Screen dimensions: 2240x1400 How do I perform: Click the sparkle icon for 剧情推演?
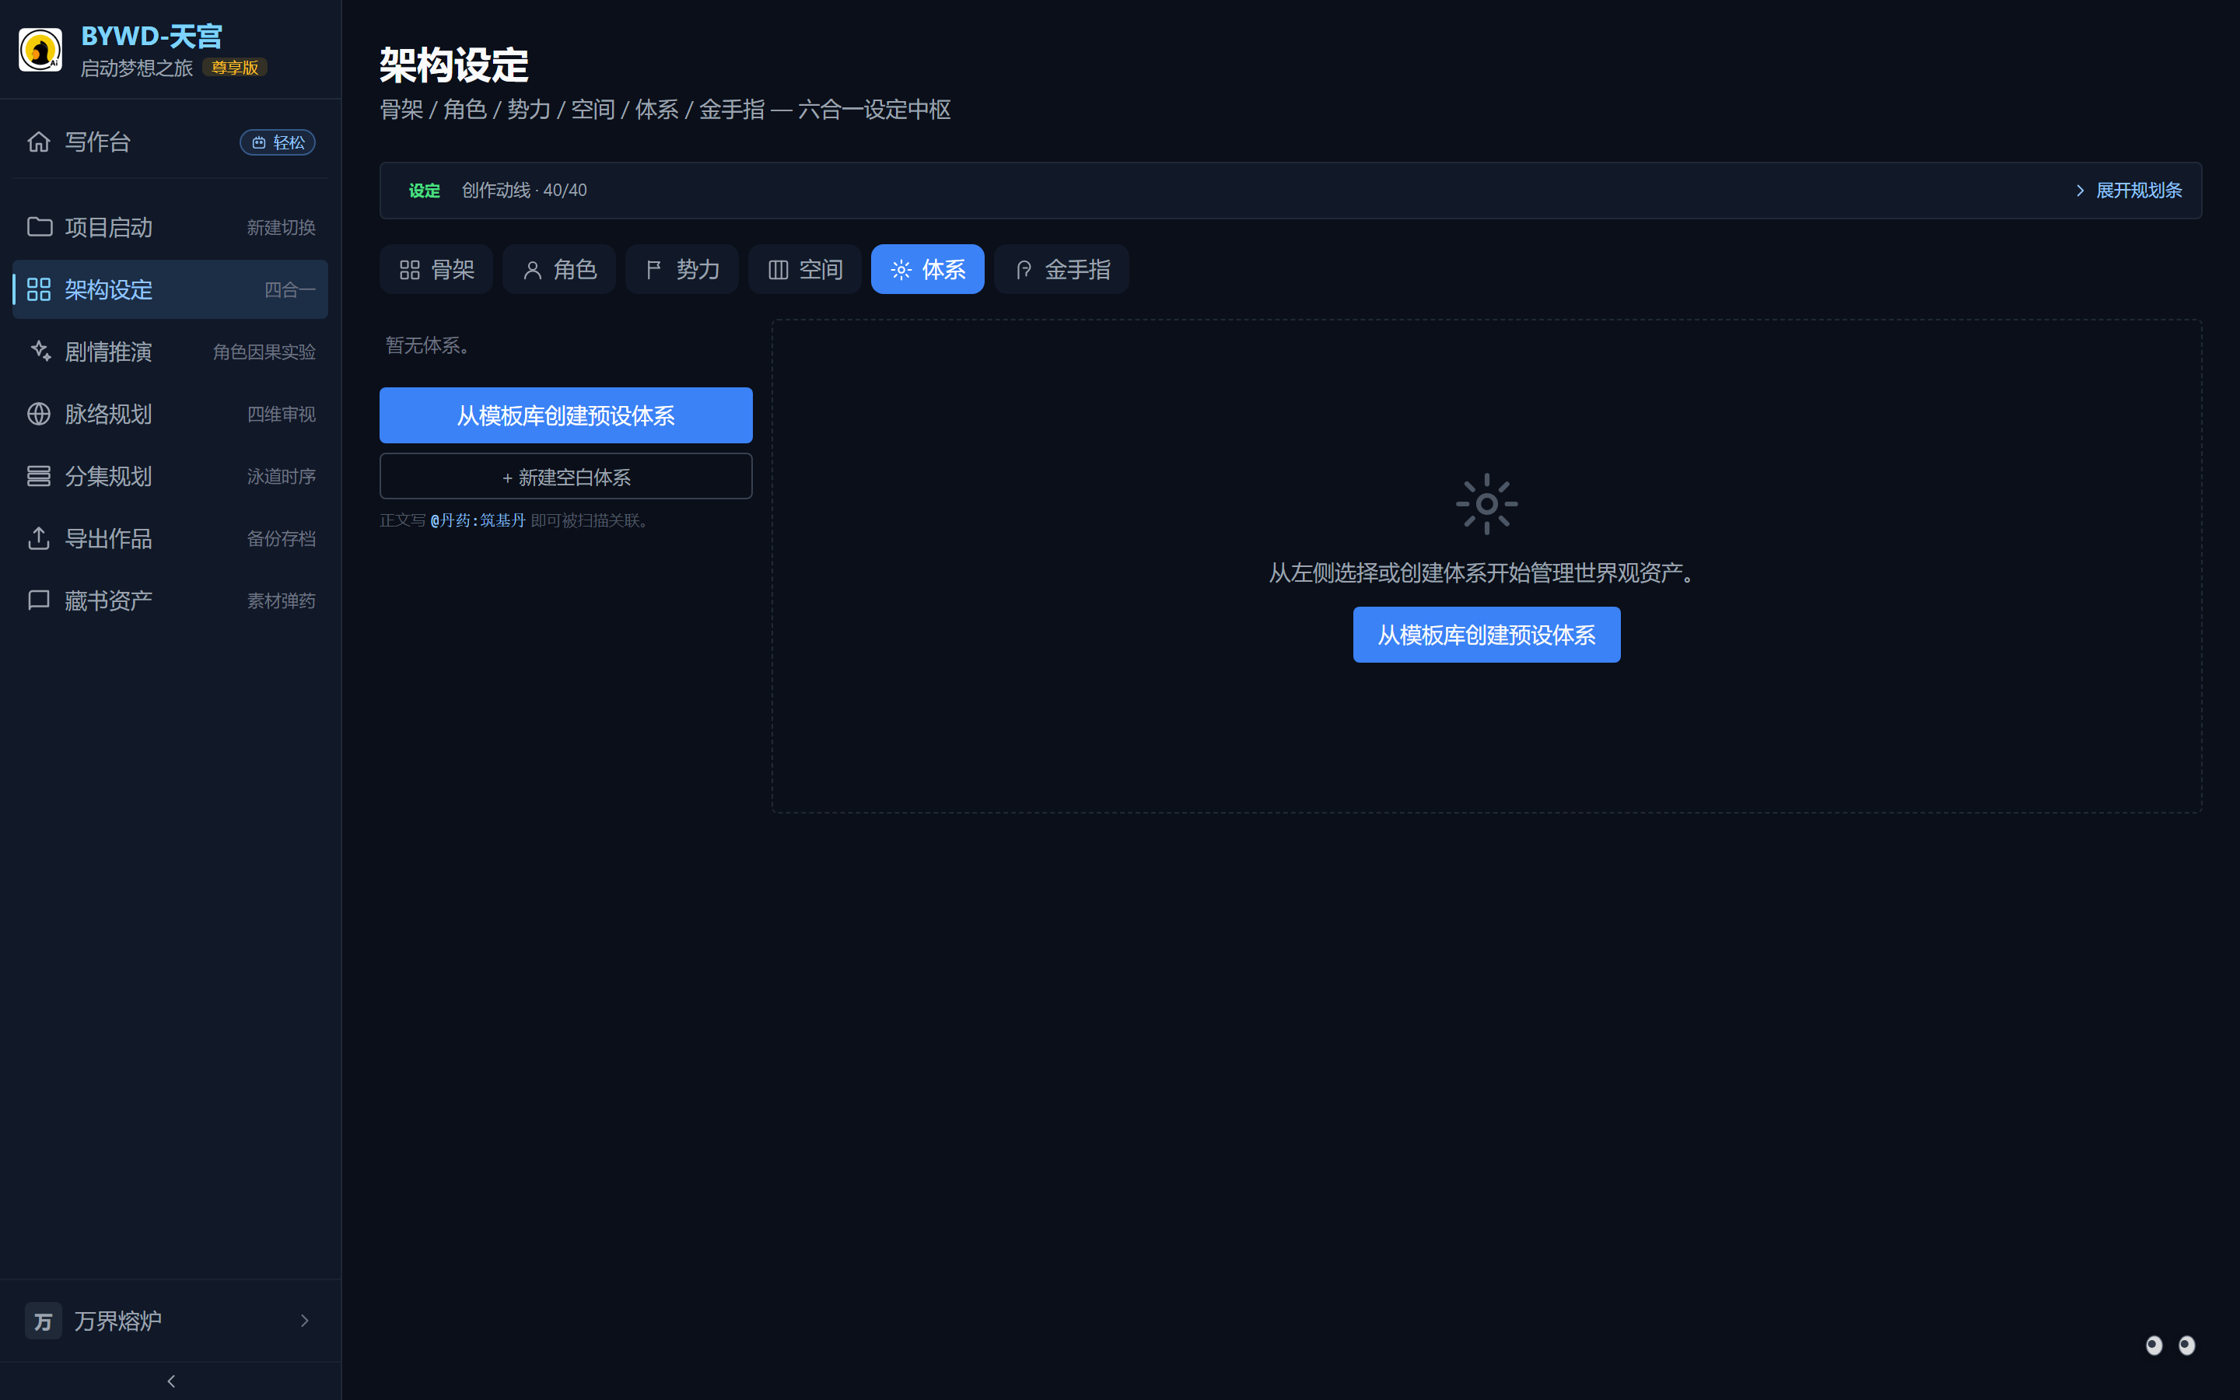point(40,351)
